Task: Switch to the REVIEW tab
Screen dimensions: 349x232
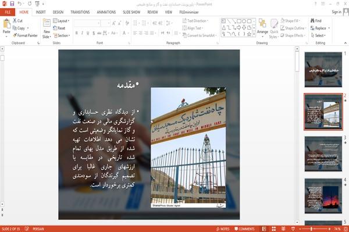Action: (x=152, y=12)
